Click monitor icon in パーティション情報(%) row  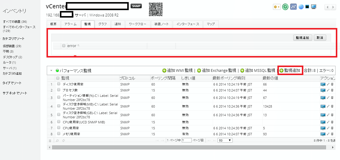(323, 98)
